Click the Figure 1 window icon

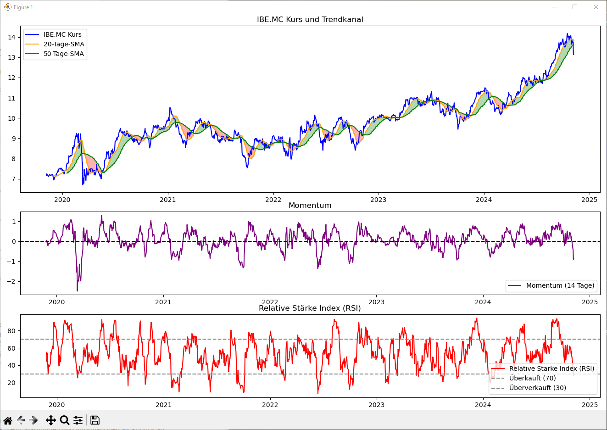click(x=7, y=7)
